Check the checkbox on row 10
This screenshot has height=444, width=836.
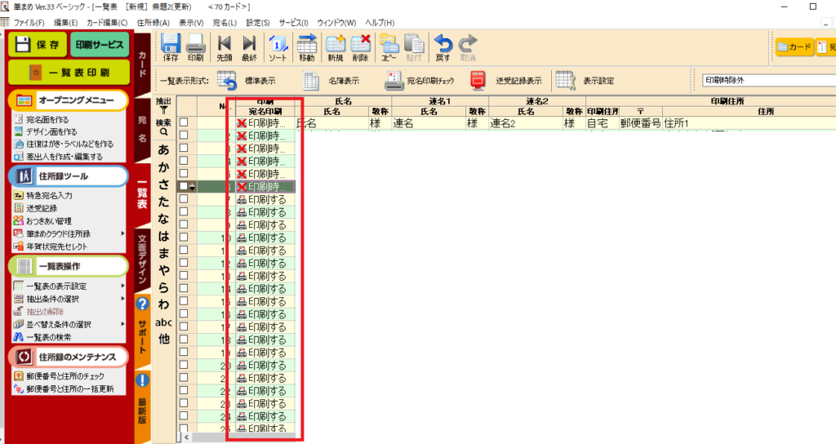click(x=184, y=238)
